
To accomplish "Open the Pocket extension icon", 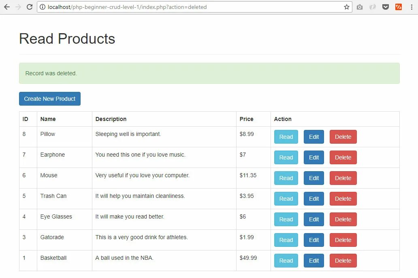I will 385,7.
